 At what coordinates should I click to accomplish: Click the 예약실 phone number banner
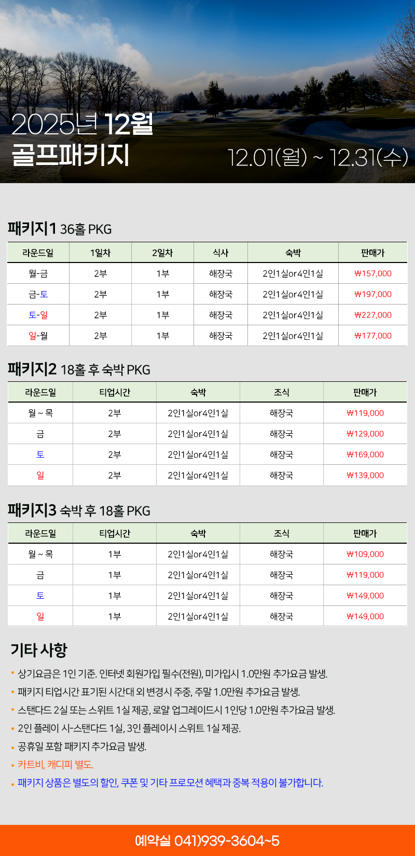[208, 840]
